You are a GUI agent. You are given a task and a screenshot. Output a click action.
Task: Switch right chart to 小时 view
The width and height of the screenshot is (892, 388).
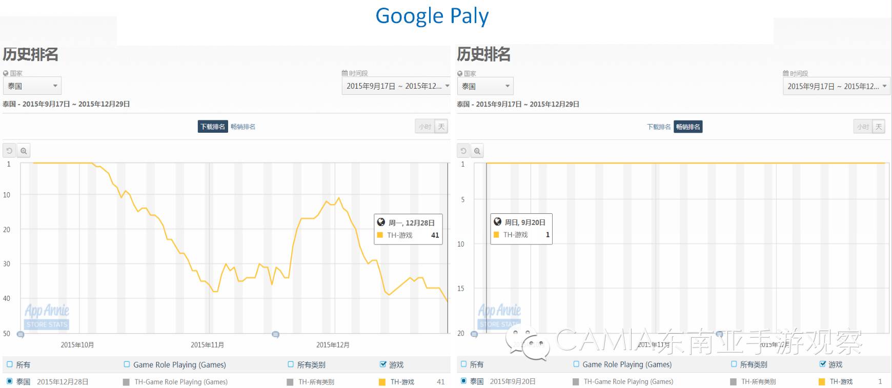(x=863, y=127)
